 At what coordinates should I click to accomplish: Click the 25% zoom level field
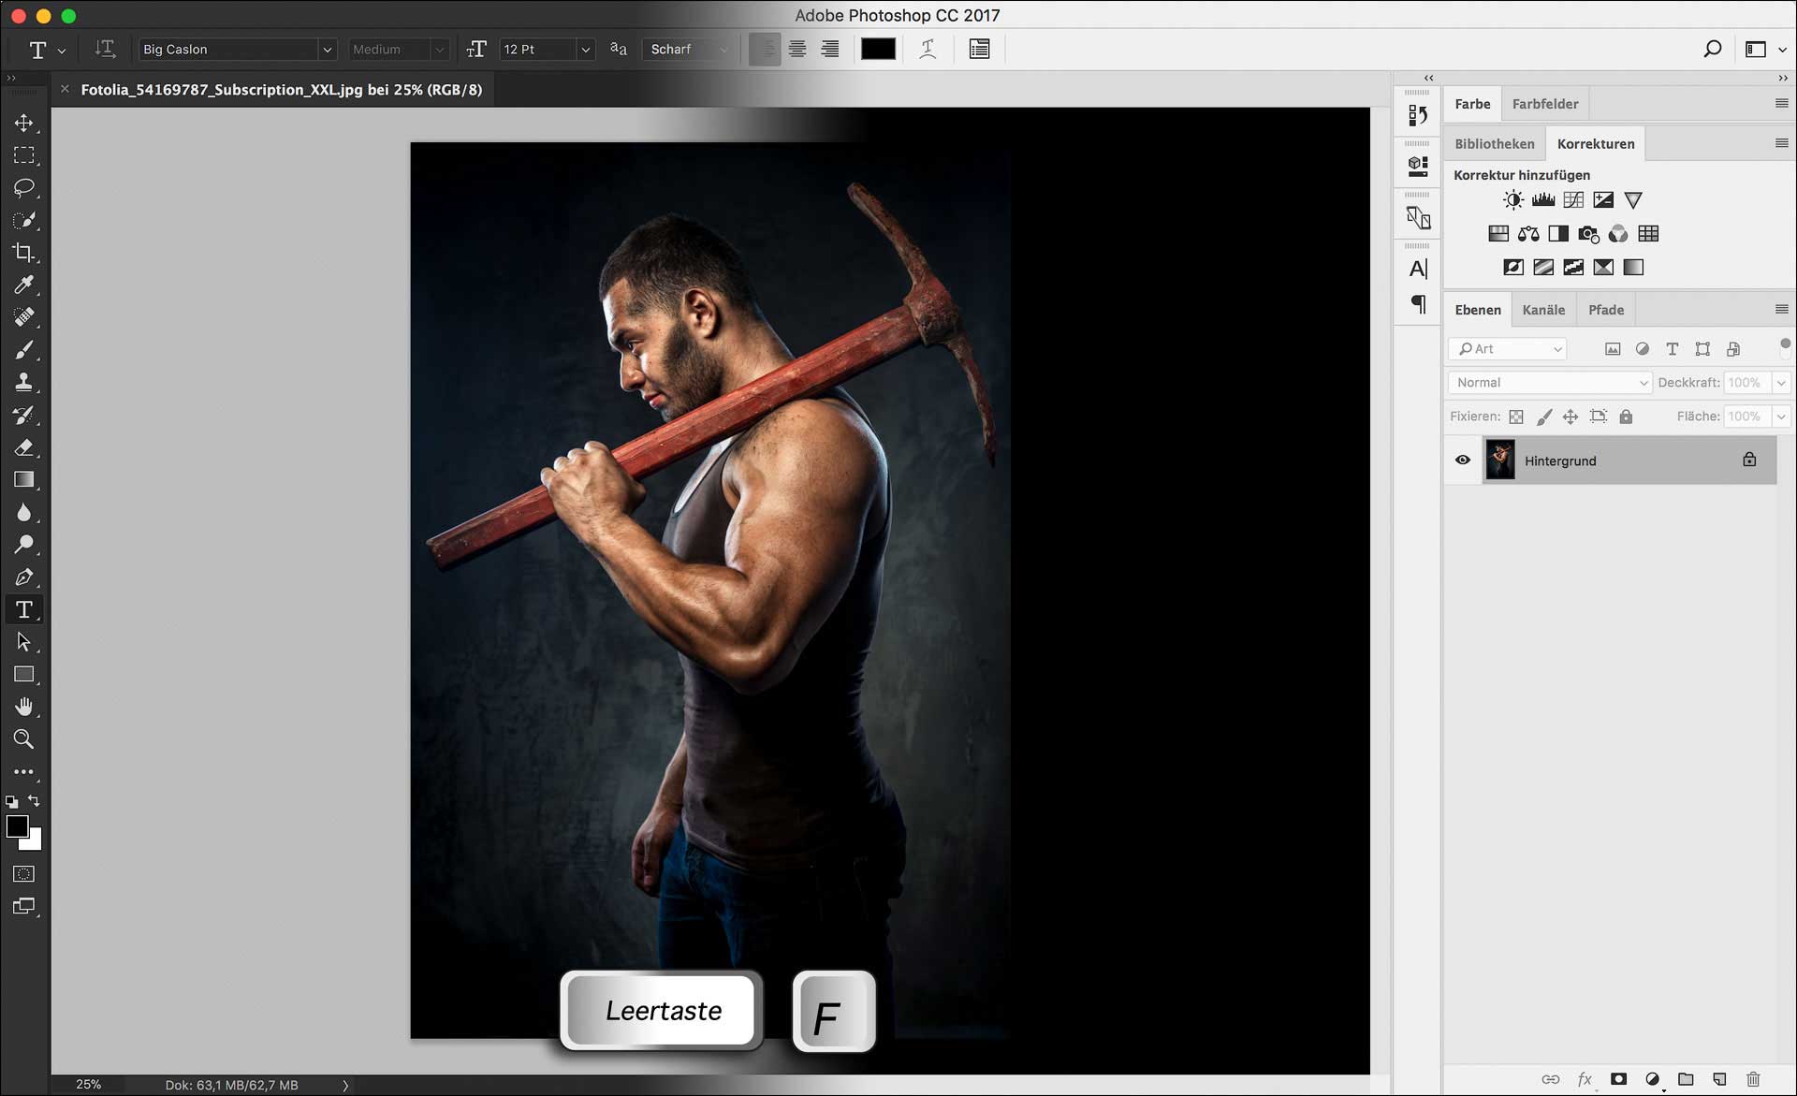point(89,1085)
